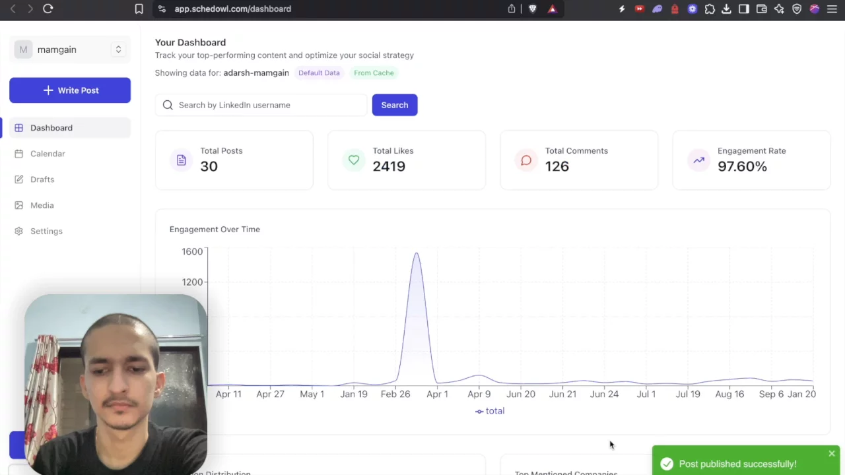Expand the mamgain workspace switcher
Screen dimensions: 845x475
click(x=118, y=49)
